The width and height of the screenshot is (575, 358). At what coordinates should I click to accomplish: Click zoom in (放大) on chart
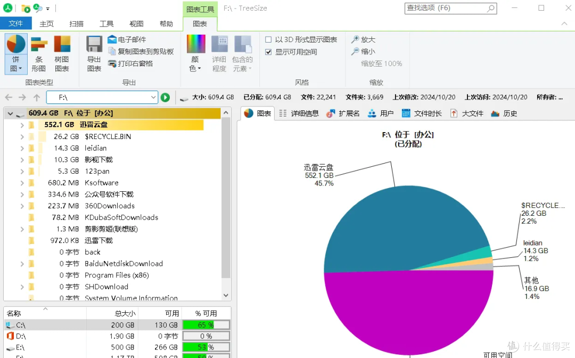(364, 39)
